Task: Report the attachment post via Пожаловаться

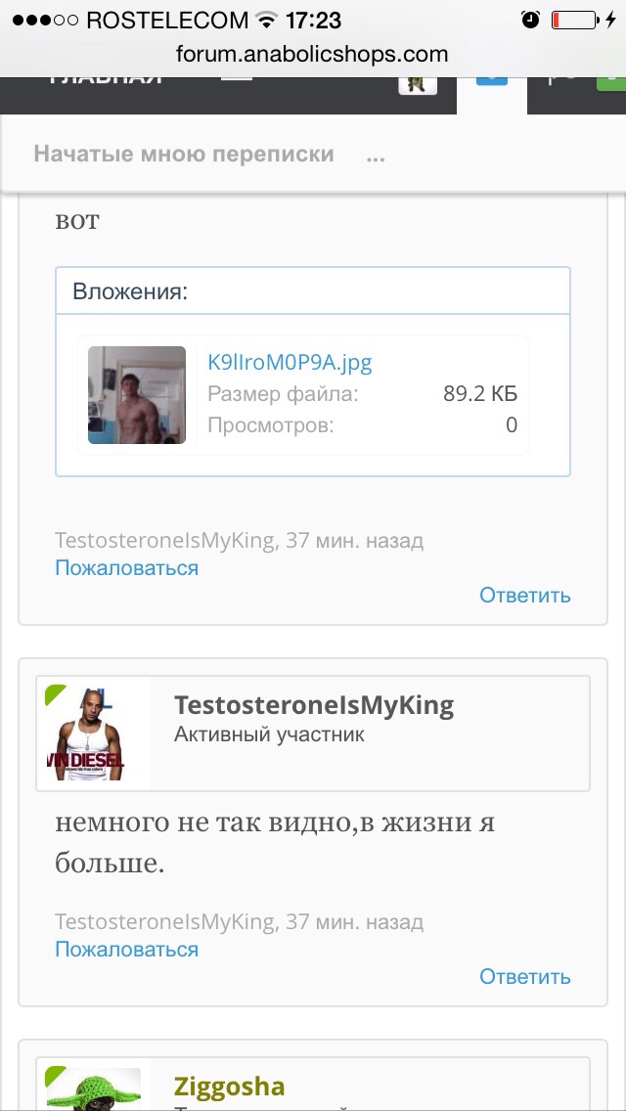Action: pyautogui.click(x=127, y=567)
